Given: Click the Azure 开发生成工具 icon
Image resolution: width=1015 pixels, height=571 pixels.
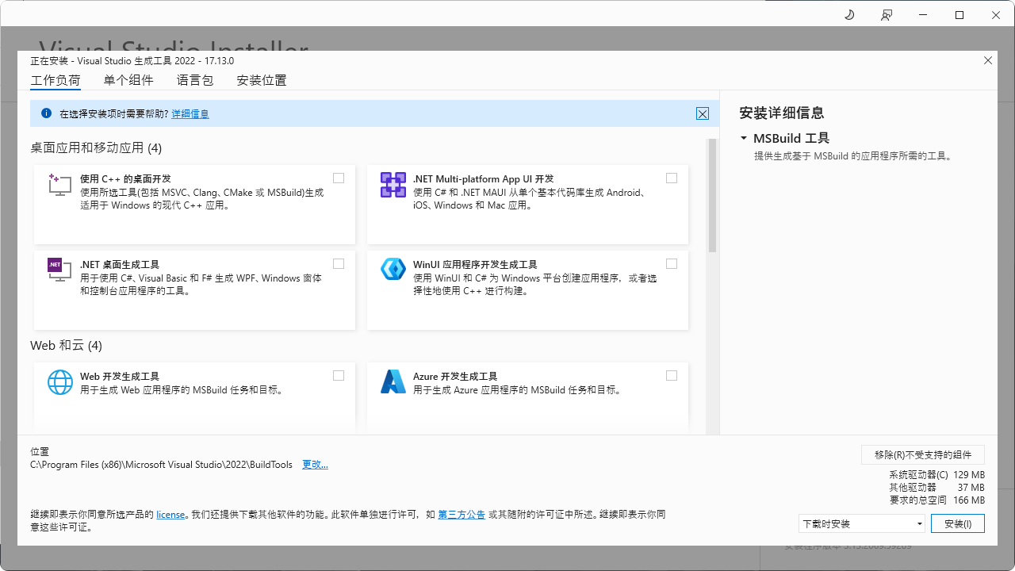Looking at the screenshot, I should coord(393,381).
